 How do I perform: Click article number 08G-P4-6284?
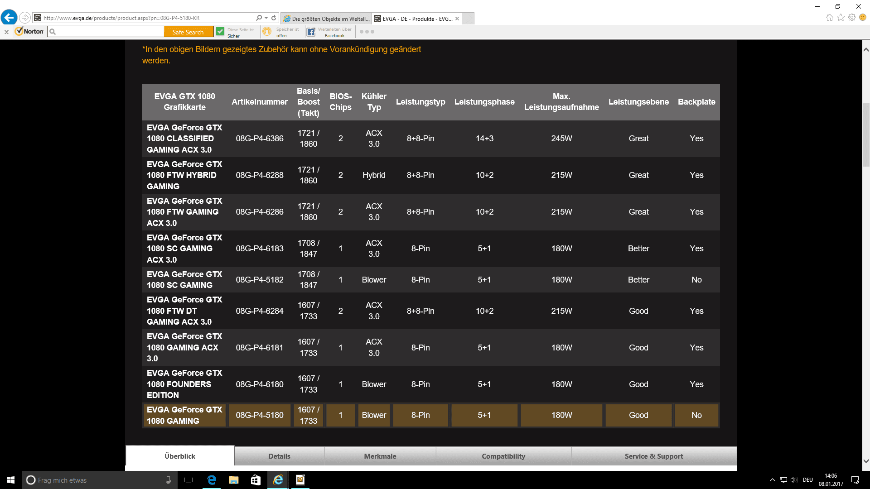coord(260,311)
